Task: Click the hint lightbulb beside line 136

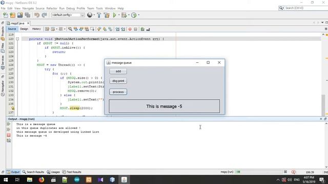Action: [x=13, y=108]
